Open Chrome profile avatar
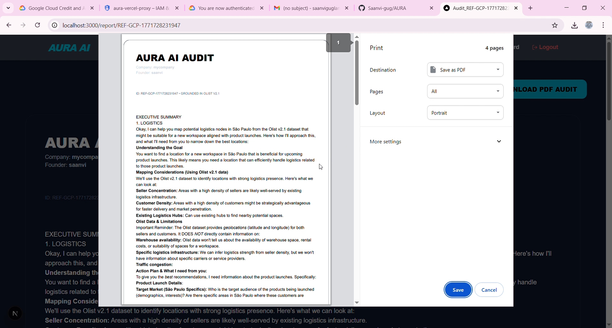This screenshot has width=612, height=328. [x=589, y=25]
